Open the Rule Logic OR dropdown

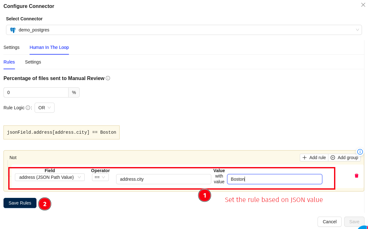44,108
